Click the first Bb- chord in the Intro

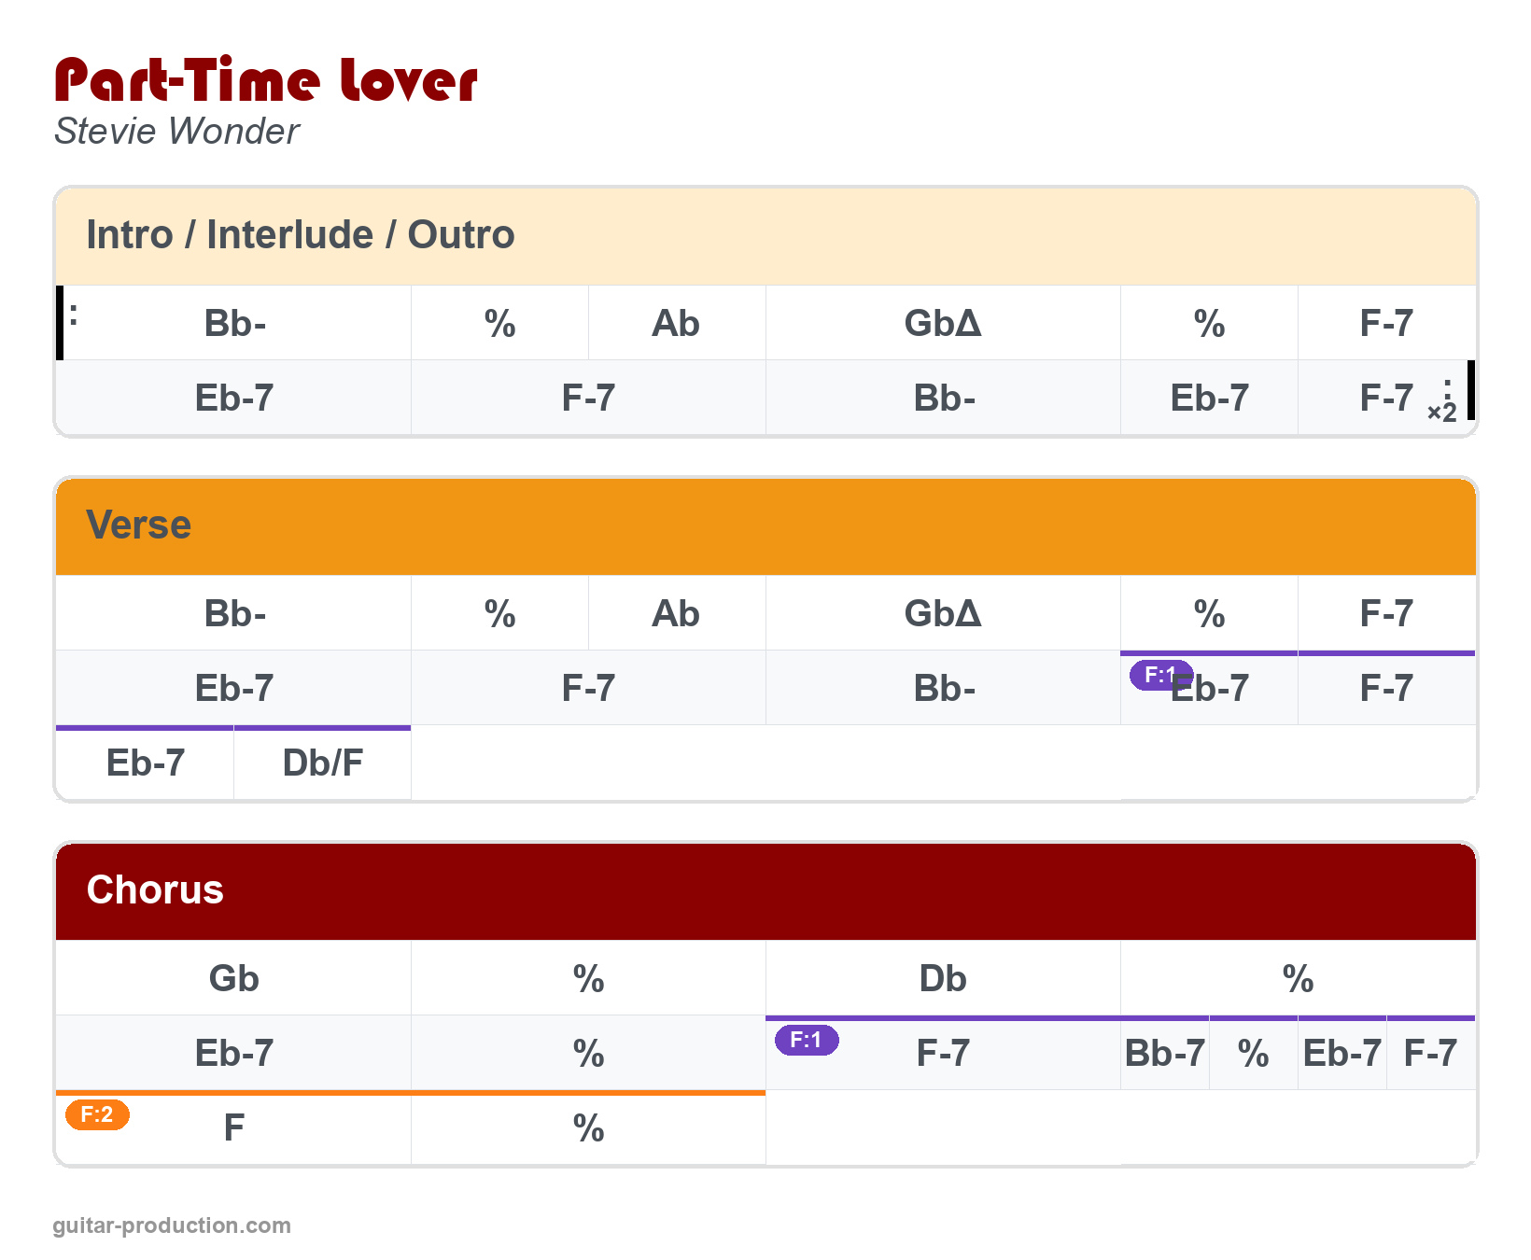click(235, 324)
